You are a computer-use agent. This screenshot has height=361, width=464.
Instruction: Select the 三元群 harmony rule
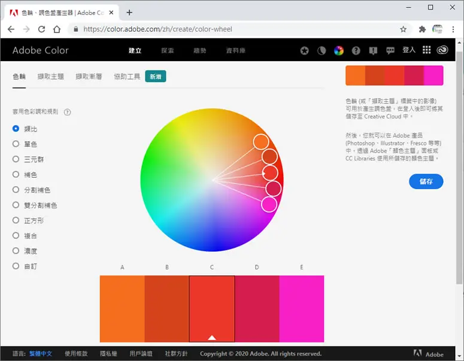click(16, 159)
